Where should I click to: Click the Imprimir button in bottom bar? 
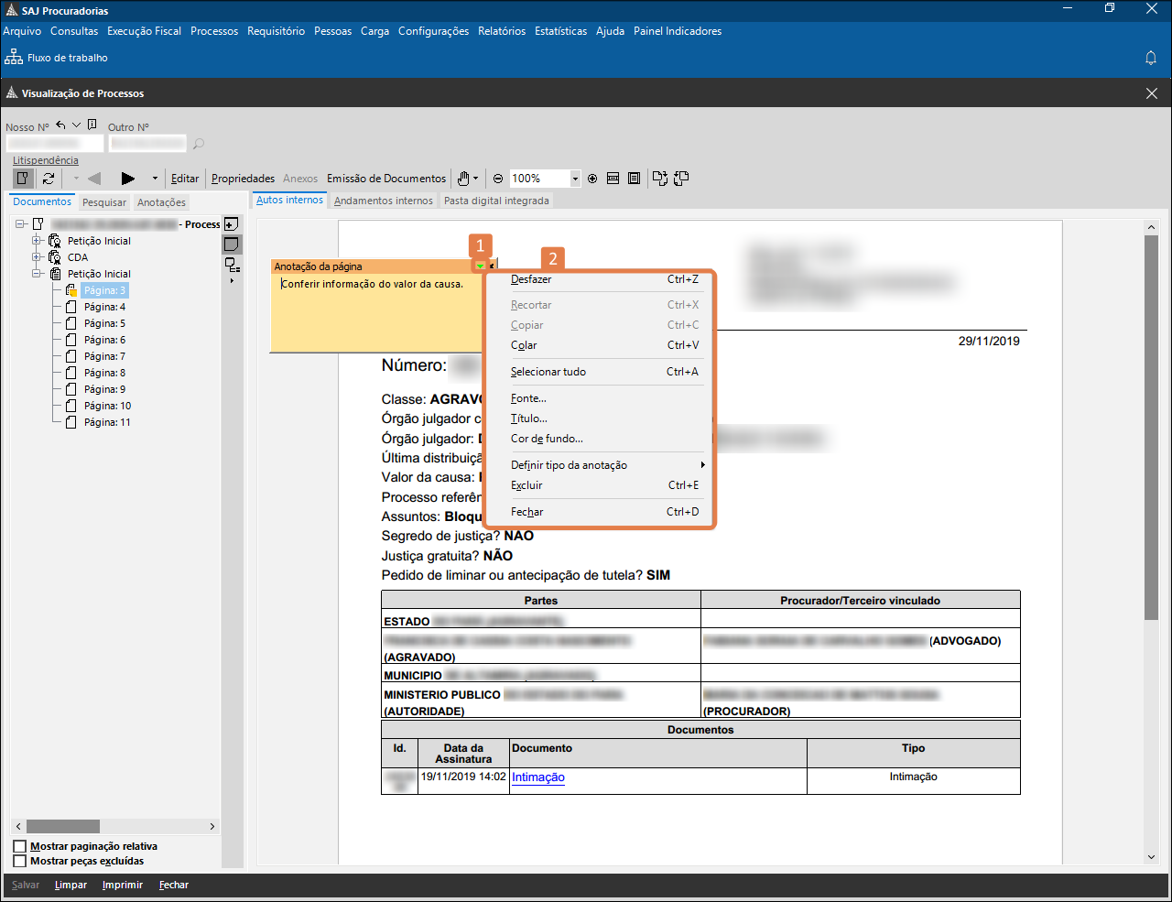123,885
